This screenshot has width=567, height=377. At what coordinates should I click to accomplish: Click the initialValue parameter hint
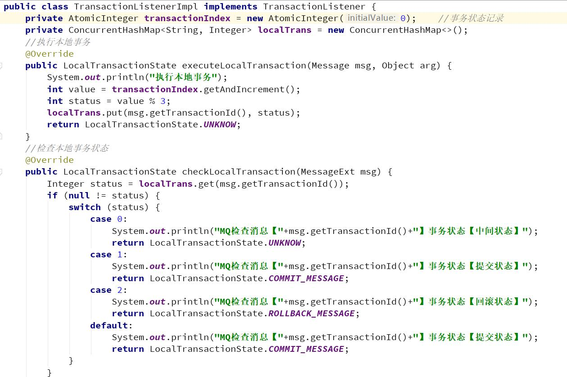pos(372,18)
